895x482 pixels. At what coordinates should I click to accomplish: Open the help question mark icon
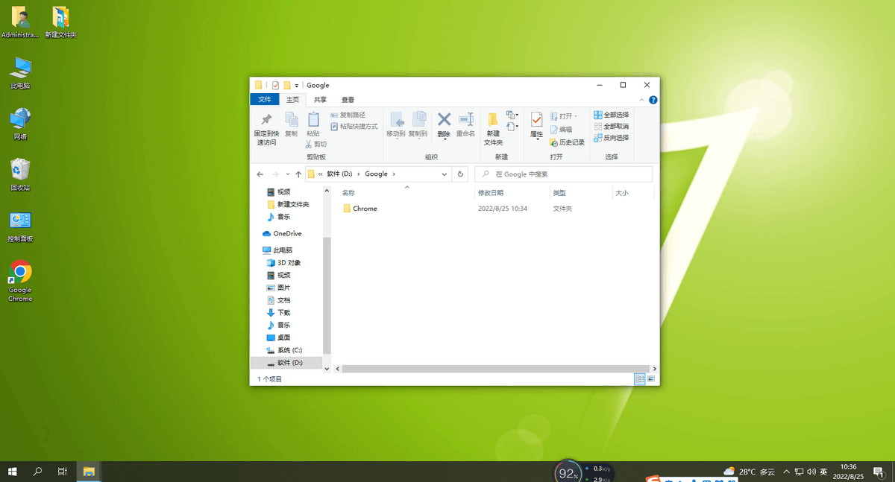click(x=653, y=100)
